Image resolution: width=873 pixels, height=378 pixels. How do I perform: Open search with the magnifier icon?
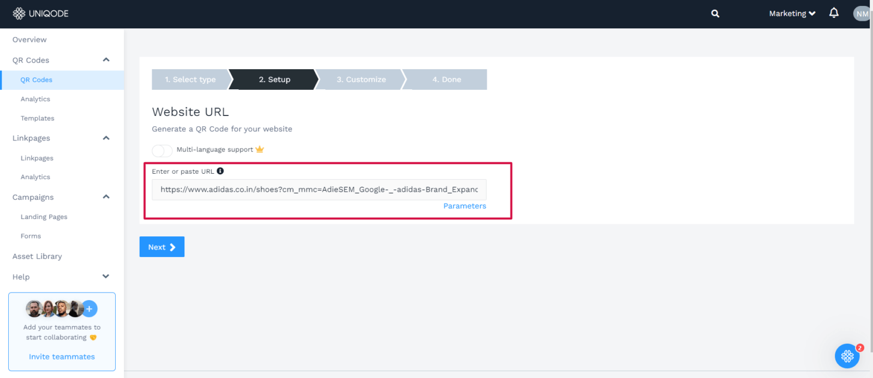click(x=715, y=14)
